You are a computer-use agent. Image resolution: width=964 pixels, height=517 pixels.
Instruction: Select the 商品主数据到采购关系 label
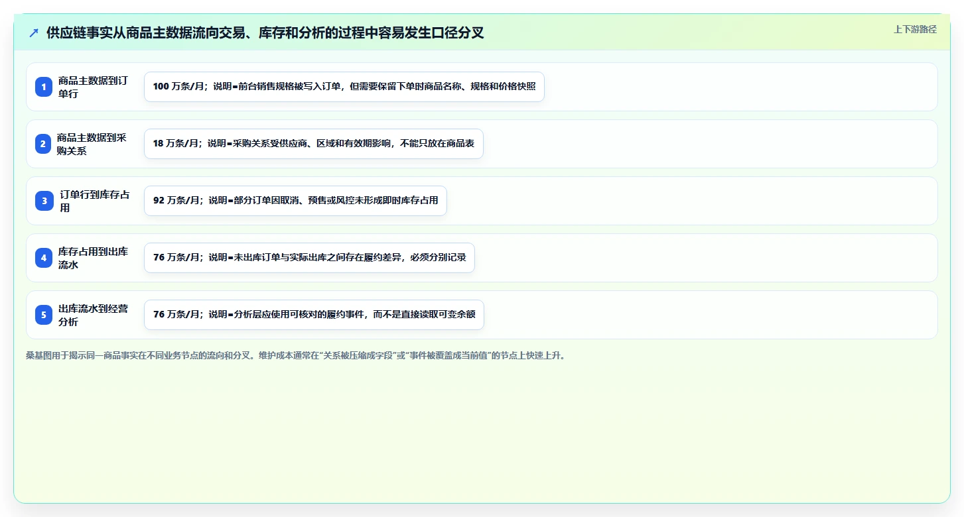click(92, 144)
